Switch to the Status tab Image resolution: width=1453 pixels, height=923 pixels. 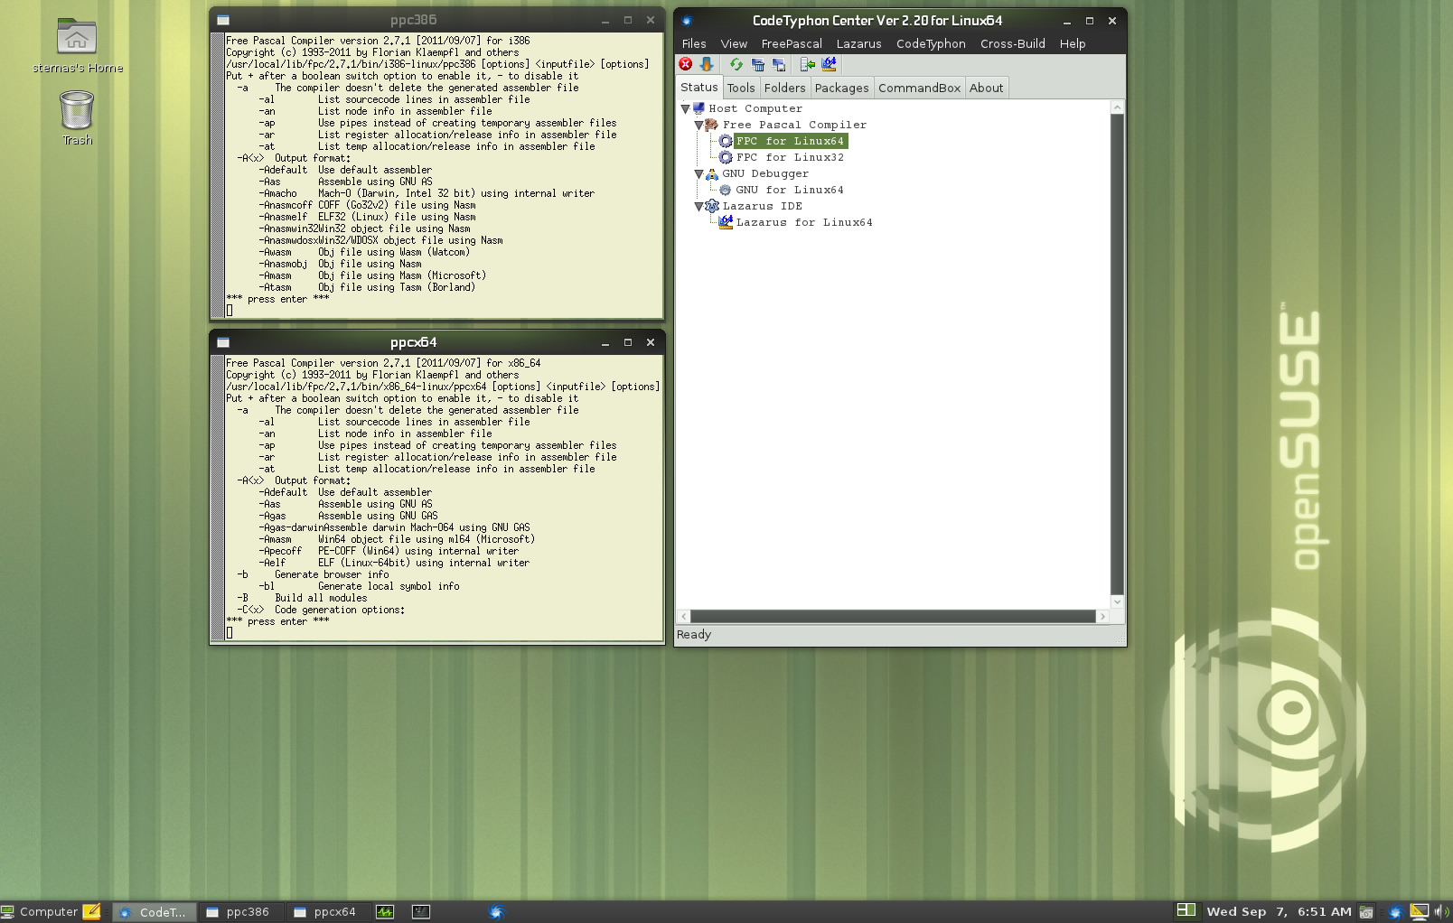point(698,87)
